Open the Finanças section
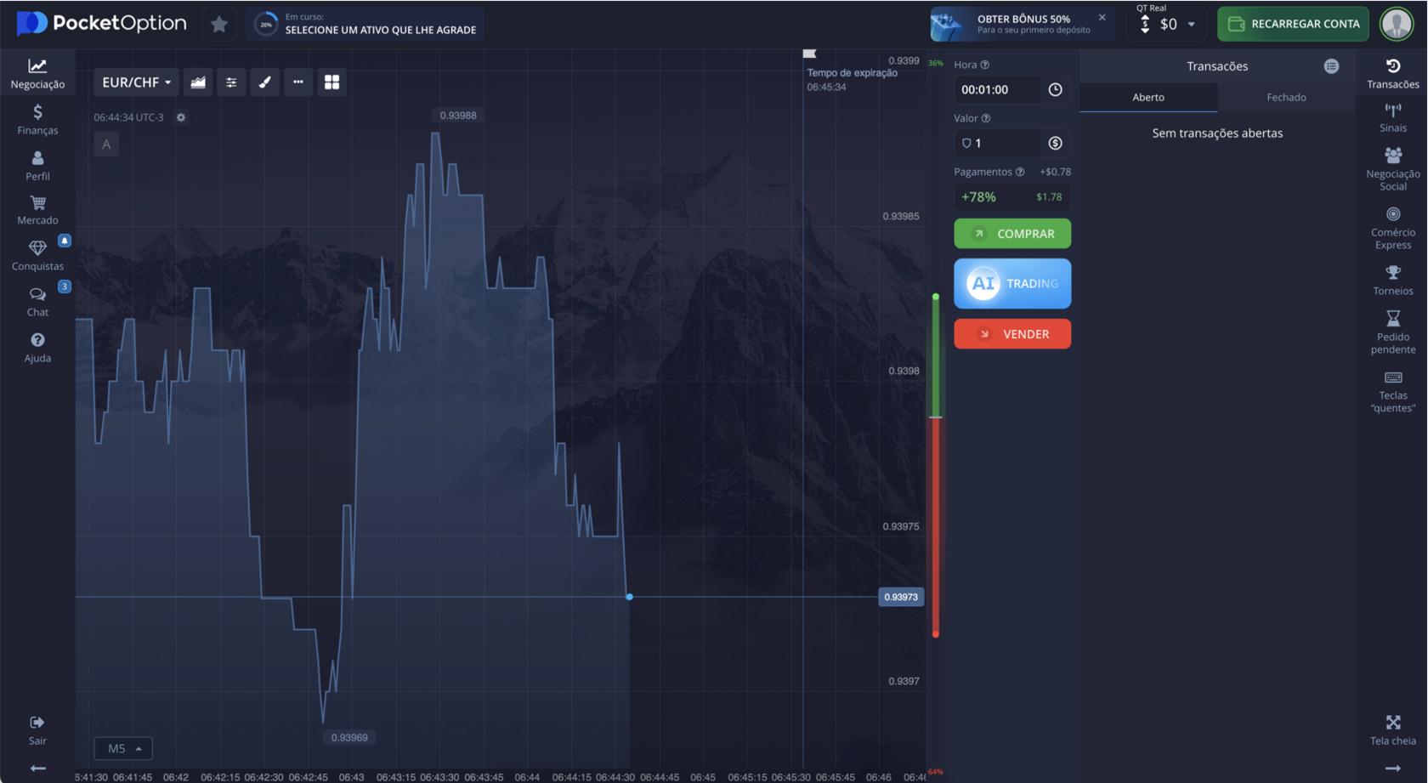Screen dimensions: 1428x783 pos(37,119)
